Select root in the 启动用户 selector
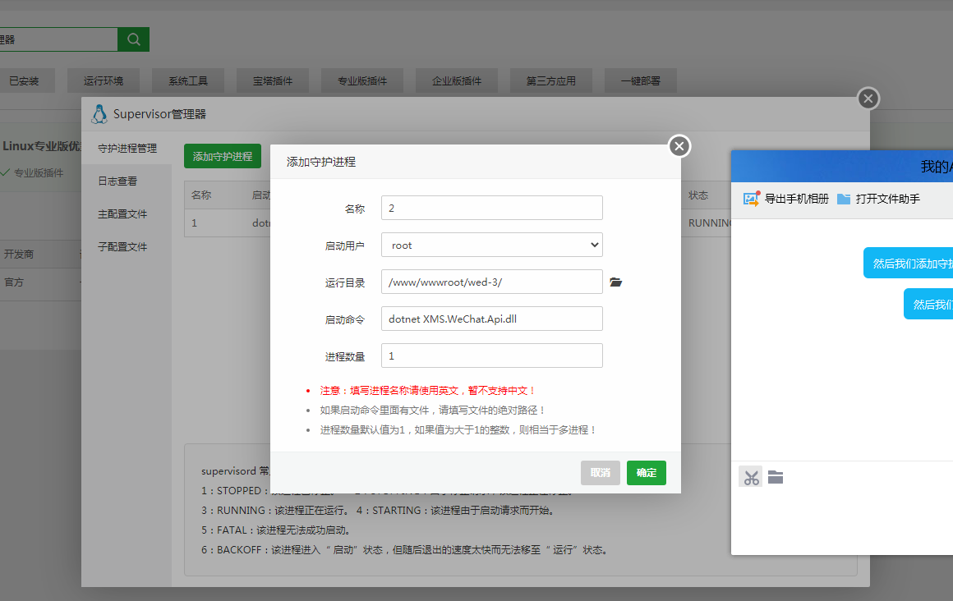 (x=491, y=244)
